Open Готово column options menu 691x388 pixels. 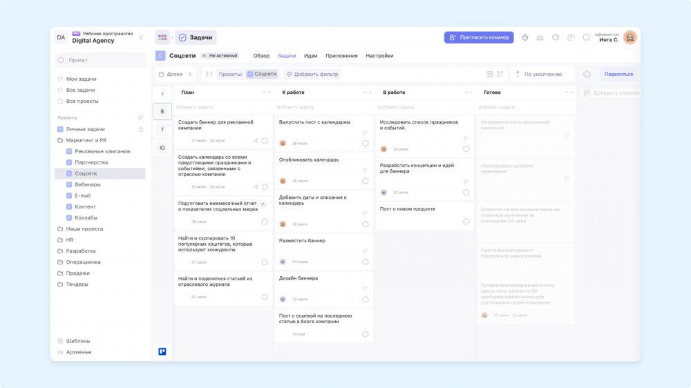click(x=569, y=93)
